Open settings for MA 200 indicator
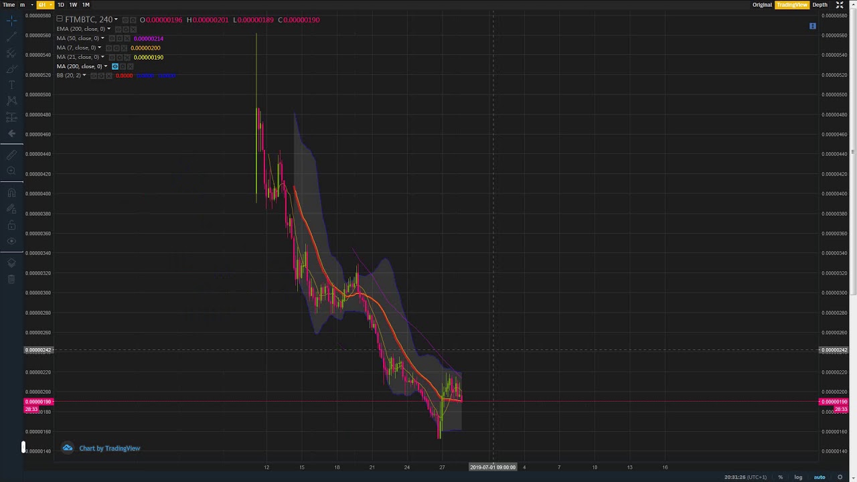857x482 pixels. click(123, 66)
